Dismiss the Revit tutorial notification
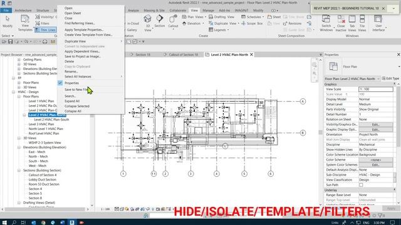 click(383, 8)
